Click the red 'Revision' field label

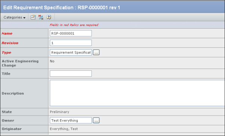point(10,43)
